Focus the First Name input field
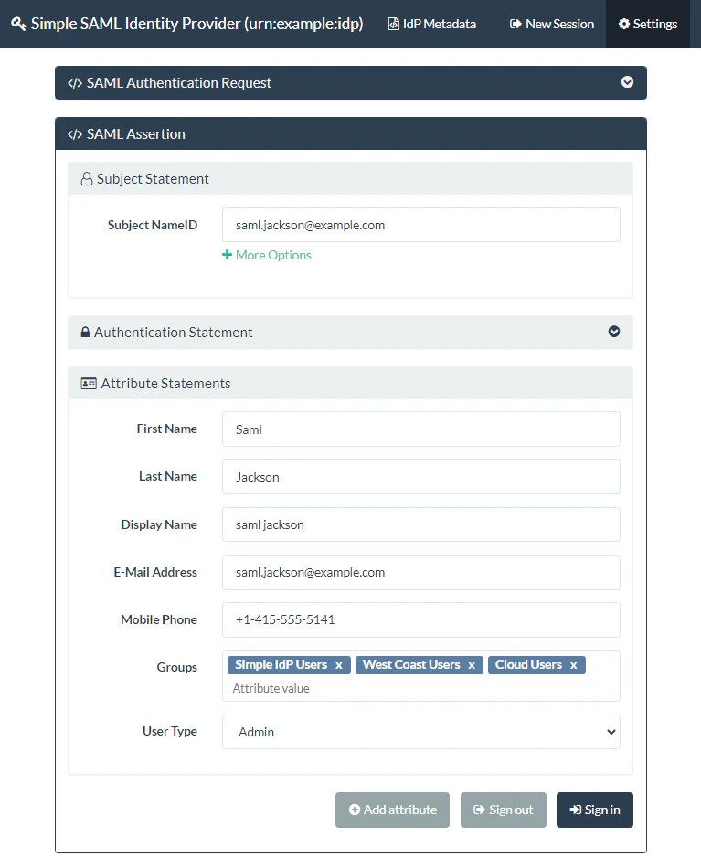The height and width of the screenshot is (868, 701). (420, 429)
